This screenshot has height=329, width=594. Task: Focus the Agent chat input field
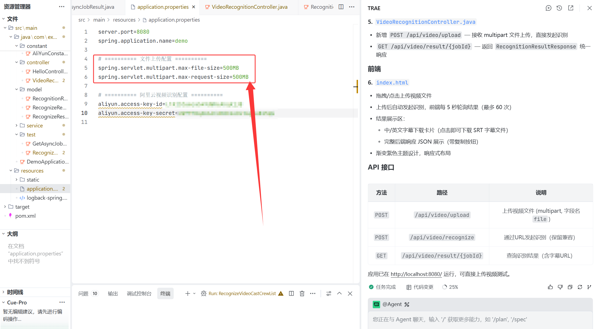(x=480, y=319)
